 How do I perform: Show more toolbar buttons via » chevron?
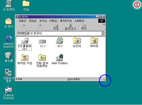click(104, 24)
